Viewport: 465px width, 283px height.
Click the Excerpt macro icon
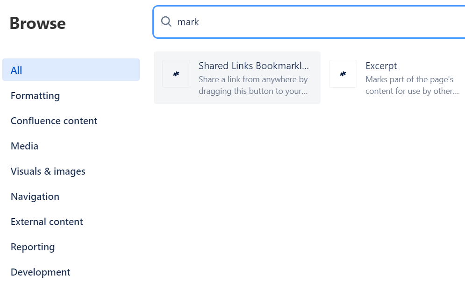tap(343, 74)
